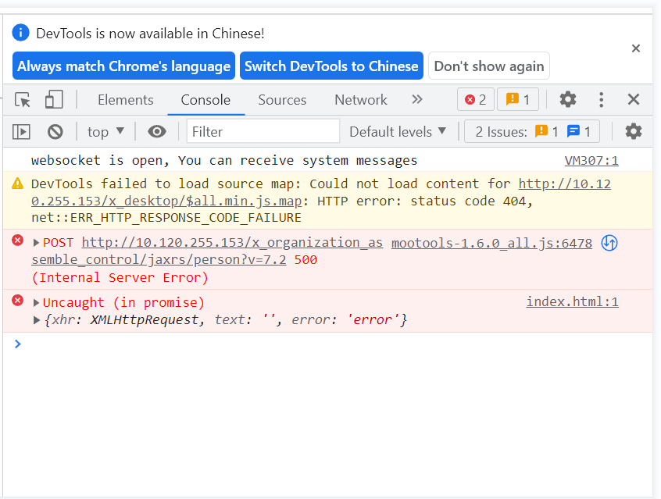This screenshot has width=661, height=499.
Task: Focus the console Filter input field
Action: 263,132
